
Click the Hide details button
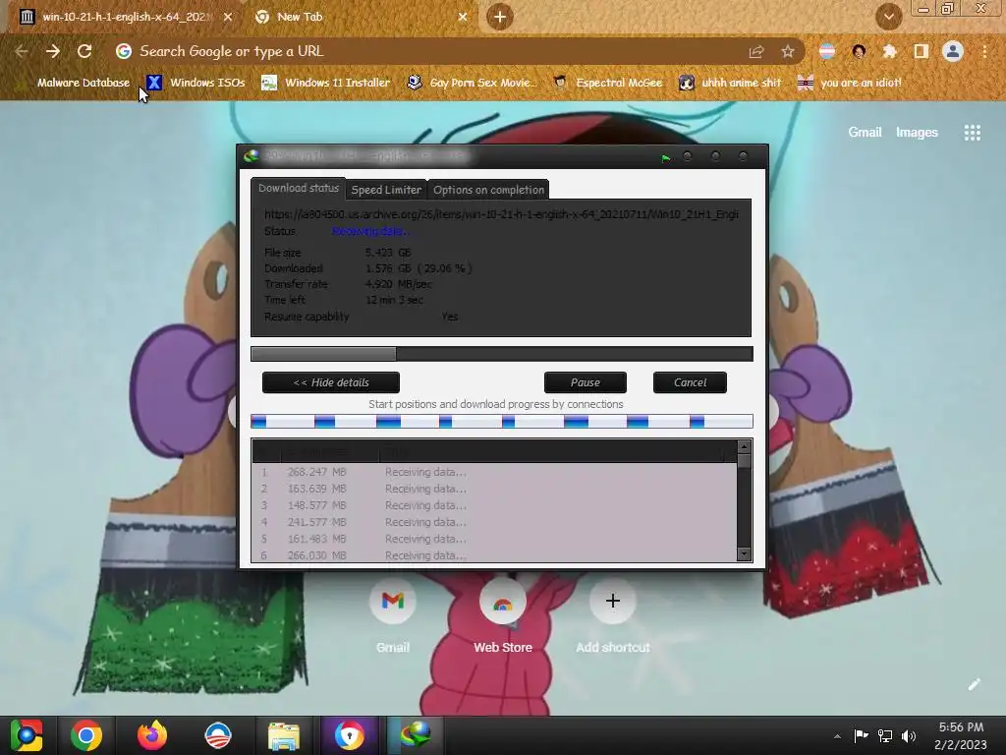331,382
